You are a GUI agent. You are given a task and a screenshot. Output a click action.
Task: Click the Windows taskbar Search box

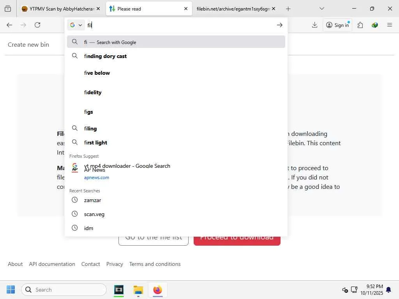click(64, 290)
